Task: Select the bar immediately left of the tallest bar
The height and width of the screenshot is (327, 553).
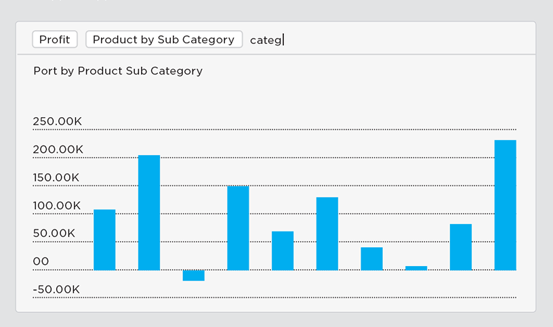Action: pos(461,247)
